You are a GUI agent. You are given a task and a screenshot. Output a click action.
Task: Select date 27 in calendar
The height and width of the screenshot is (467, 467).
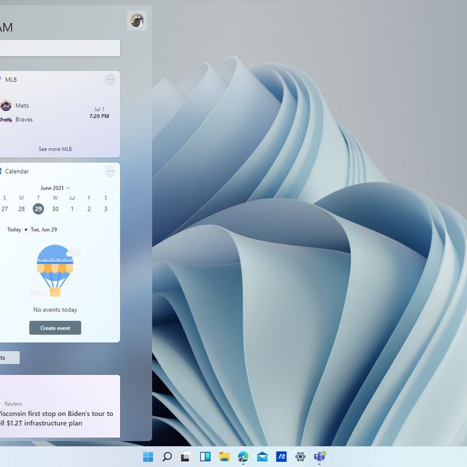coord(5,209)
